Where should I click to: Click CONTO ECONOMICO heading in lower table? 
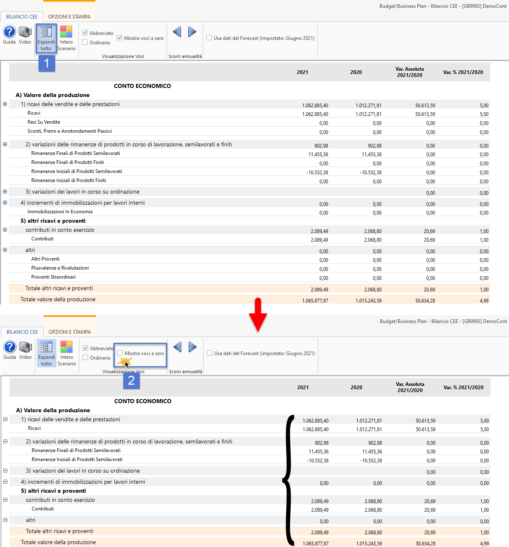[x=143, y=401]
